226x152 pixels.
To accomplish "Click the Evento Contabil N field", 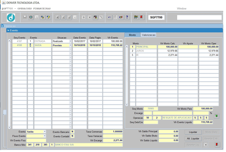I will pyautogui.click(x=72, y=136).
